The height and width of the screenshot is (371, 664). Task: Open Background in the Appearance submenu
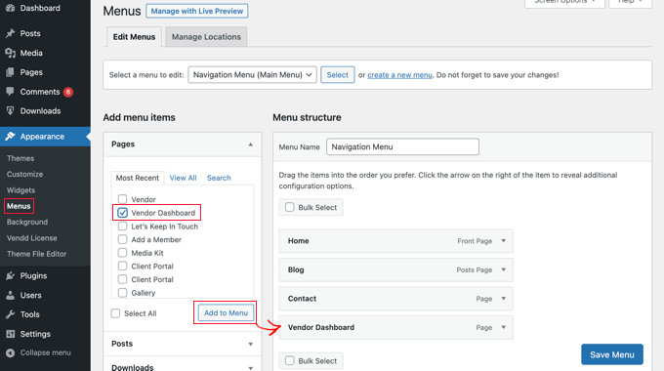click(27, 222)
